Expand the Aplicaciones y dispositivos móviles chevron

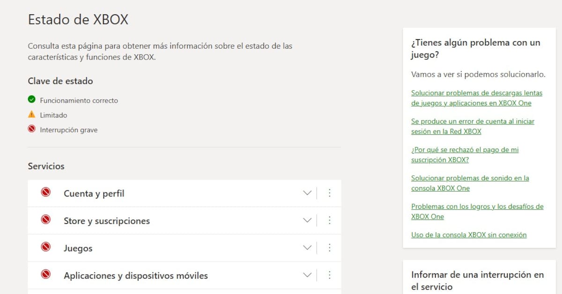(307, 275)
